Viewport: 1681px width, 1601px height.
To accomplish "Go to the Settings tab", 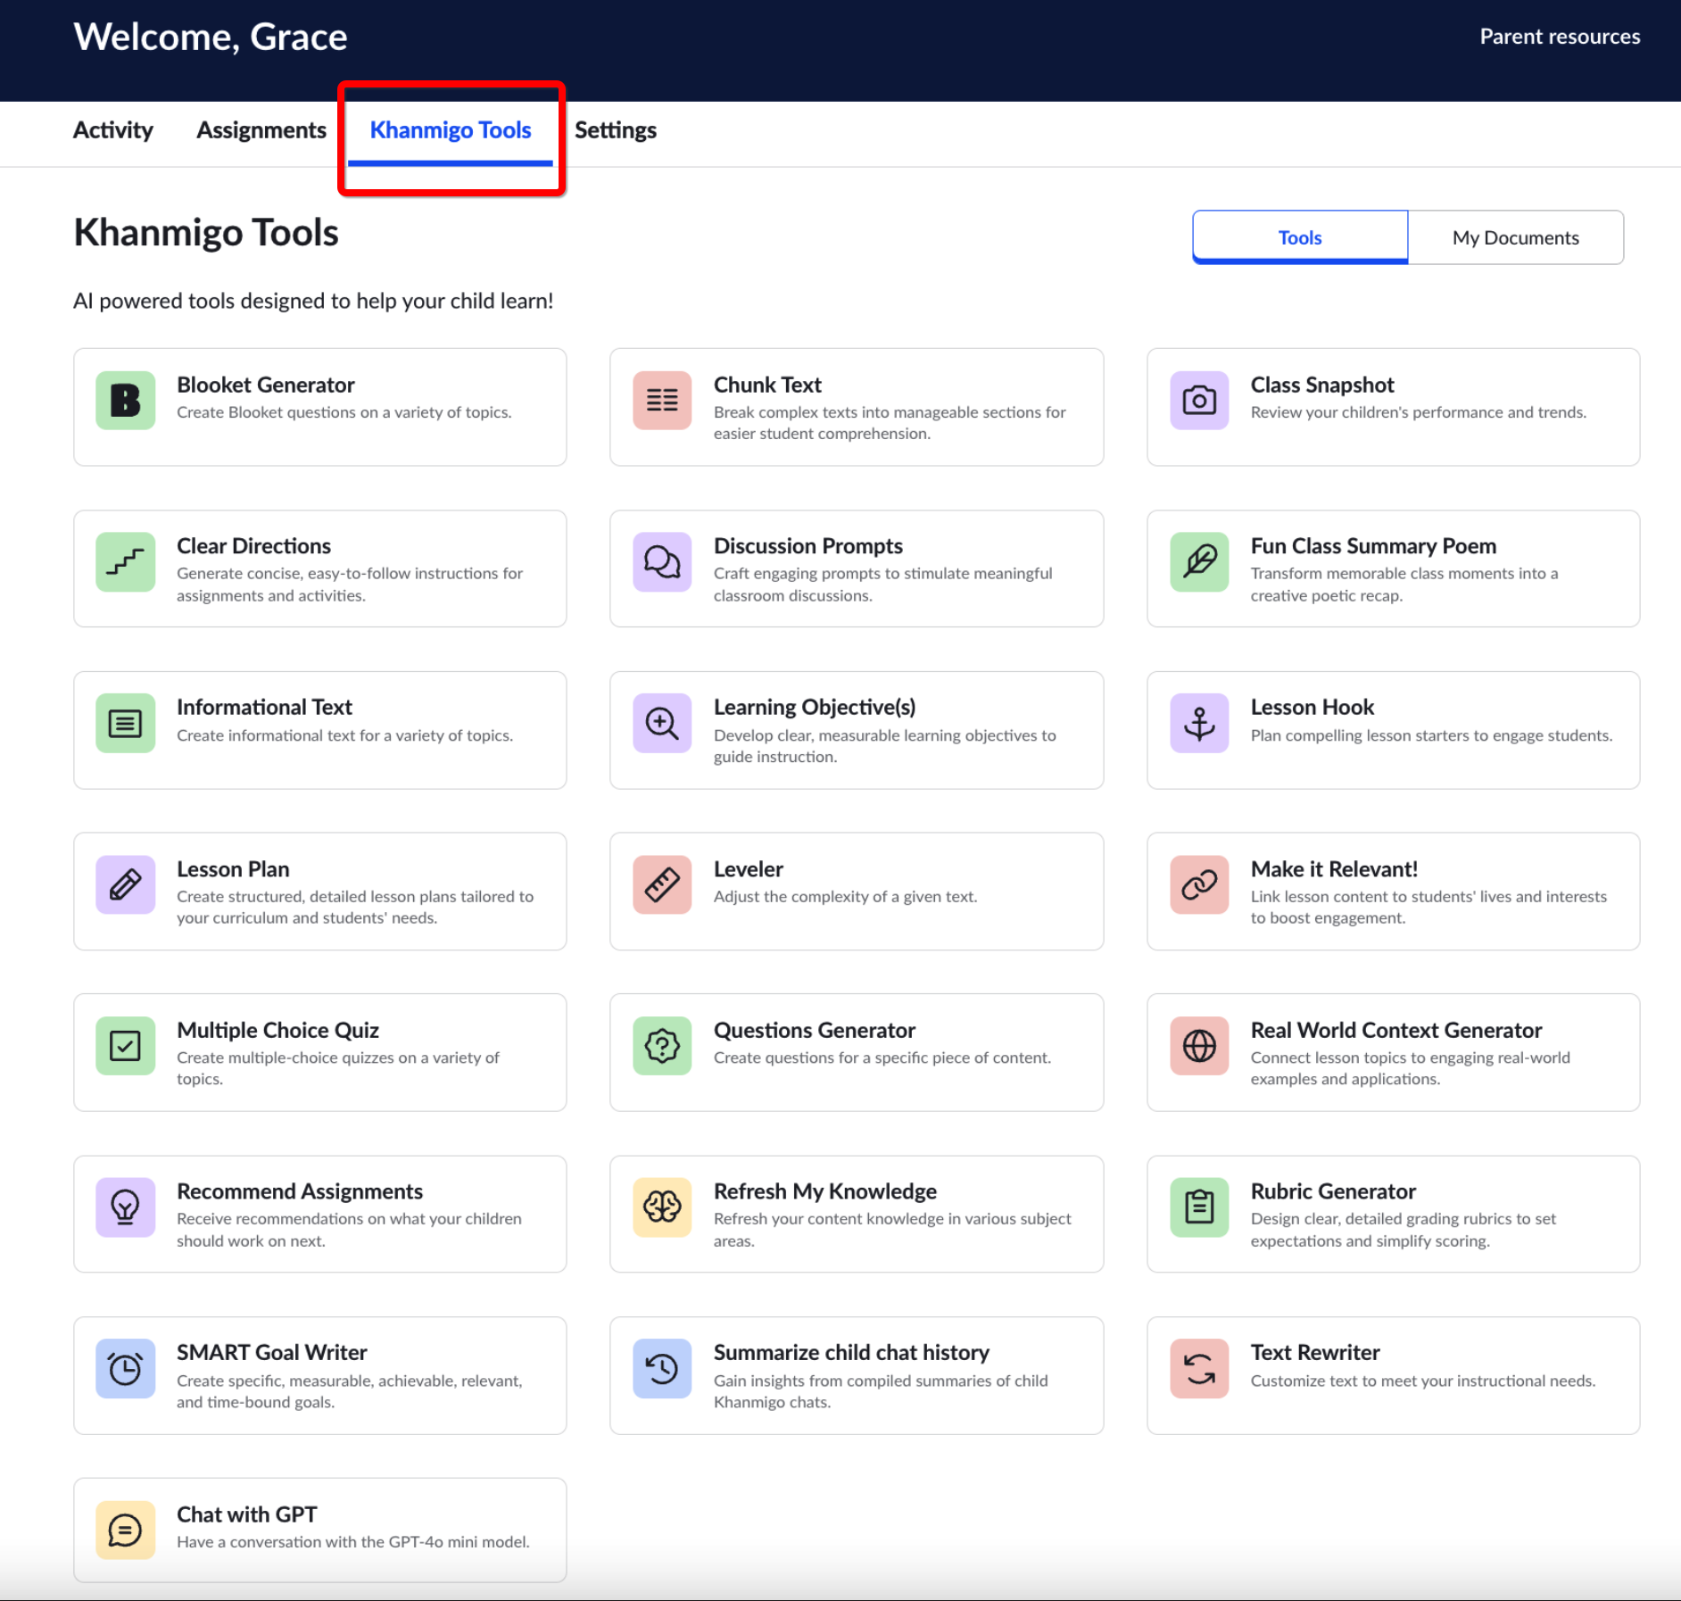I will 616,130.
